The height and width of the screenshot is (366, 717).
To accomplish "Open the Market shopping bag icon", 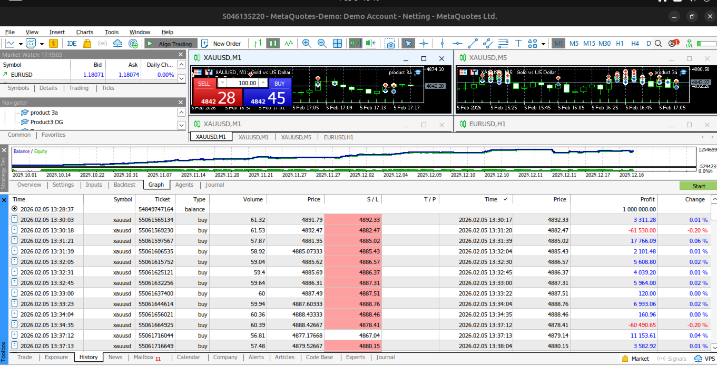I will (x=87, y=44).
